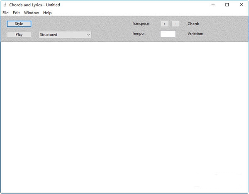The width and height of the screenshot is (249, 194).
Task: Click the Chord label
Action: tap(193, 24)
